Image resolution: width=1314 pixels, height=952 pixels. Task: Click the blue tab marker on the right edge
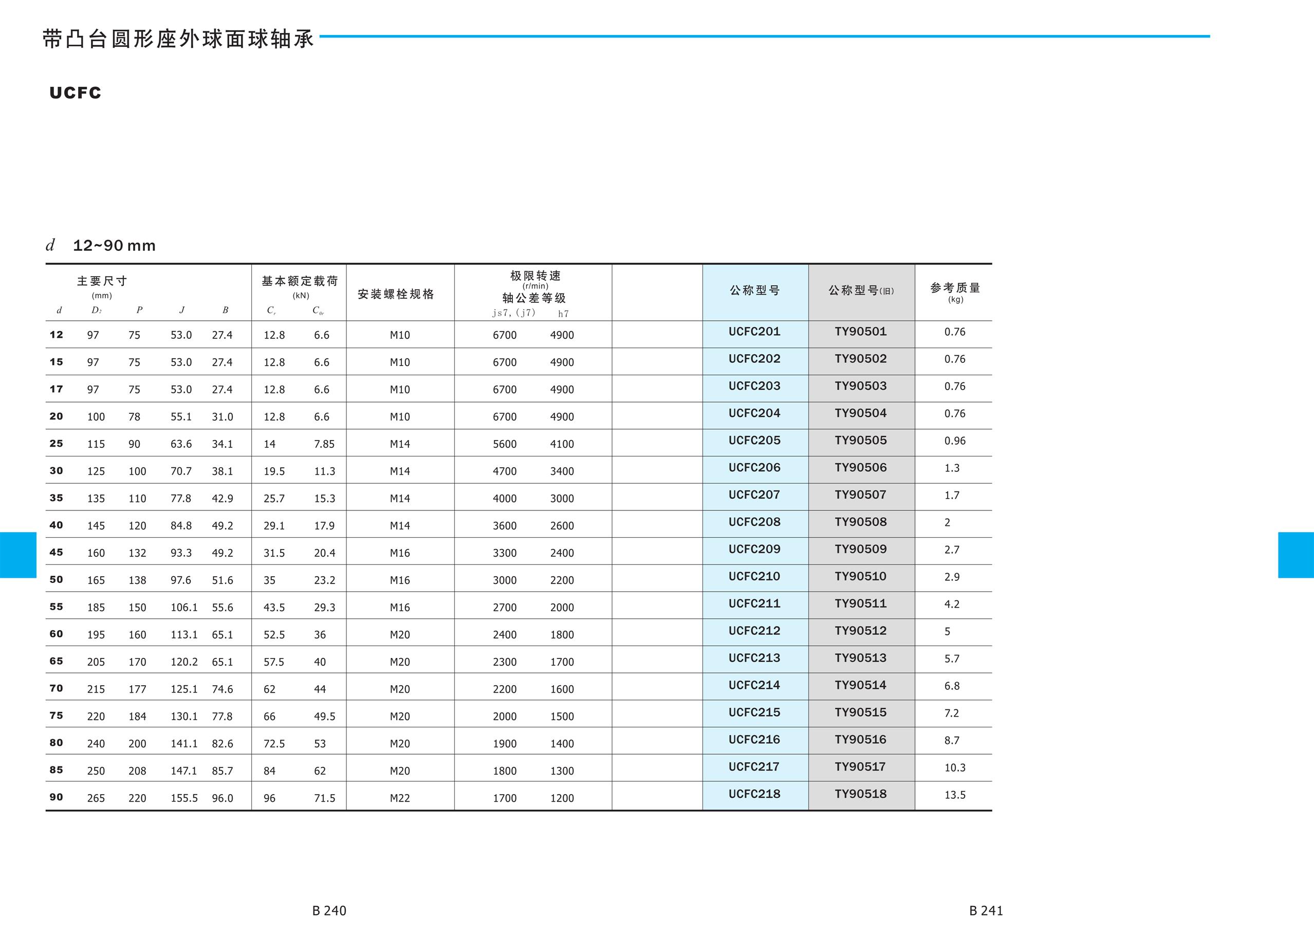tap(1296, 555)
